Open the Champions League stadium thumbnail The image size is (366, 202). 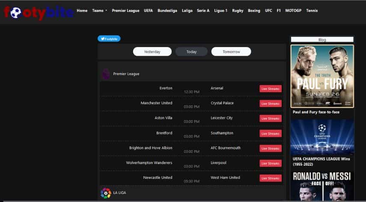[322, 137]
